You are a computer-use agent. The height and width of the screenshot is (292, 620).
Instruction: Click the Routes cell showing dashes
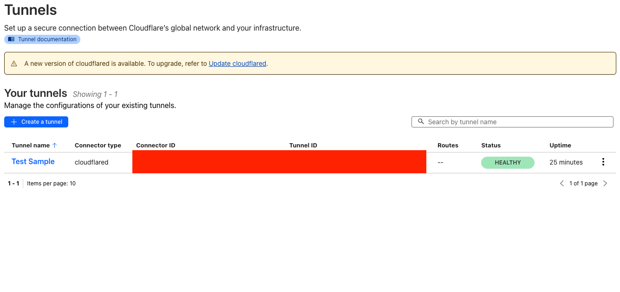440,162
